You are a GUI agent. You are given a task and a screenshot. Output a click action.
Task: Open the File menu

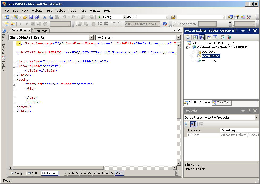pyautogui.click(x=6, y=11)
